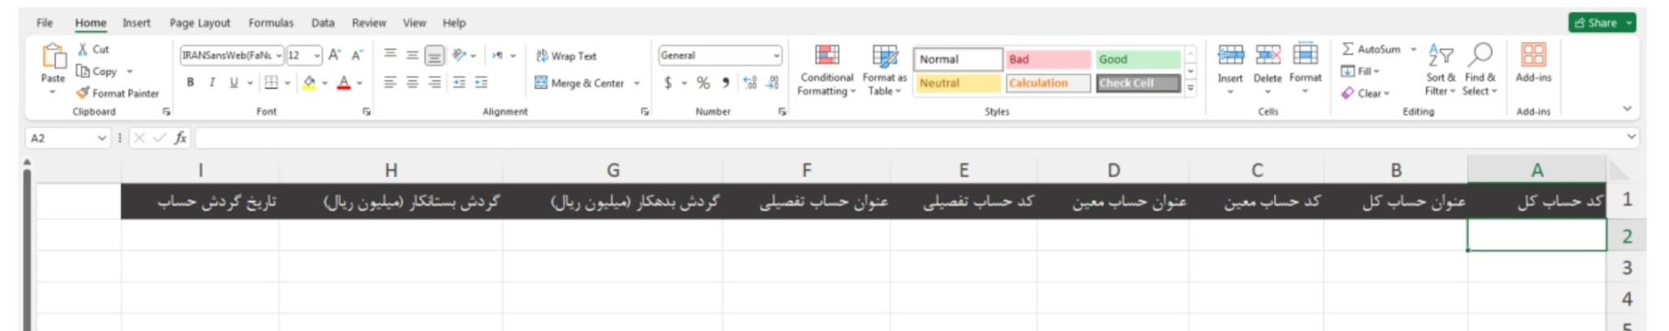Click the Cut scissors icon

[x=82, y=50]
